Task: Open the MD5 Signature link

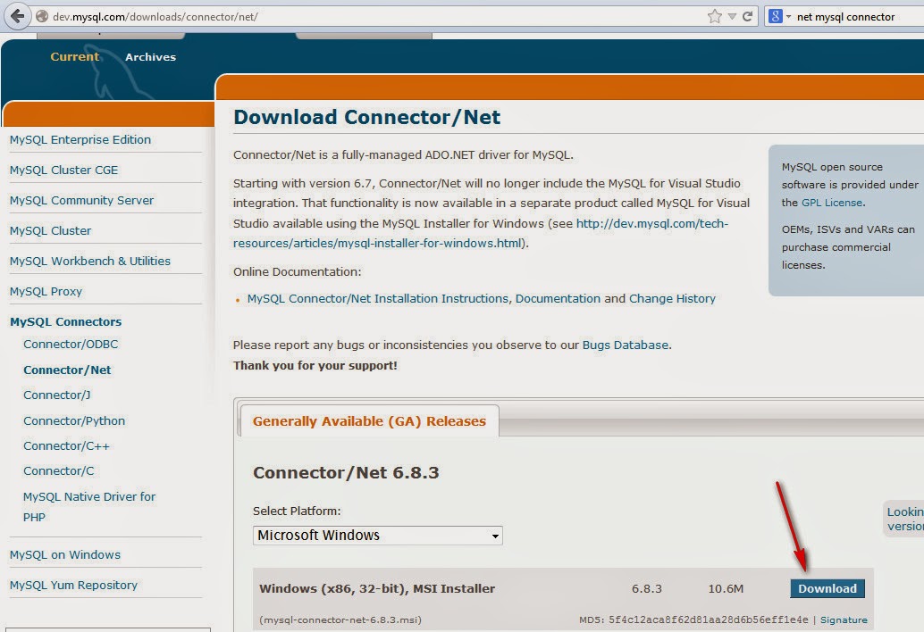Action: [x=844, y=620]
